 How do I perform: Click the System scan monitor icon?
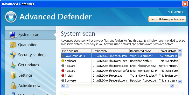coord(13,35)
